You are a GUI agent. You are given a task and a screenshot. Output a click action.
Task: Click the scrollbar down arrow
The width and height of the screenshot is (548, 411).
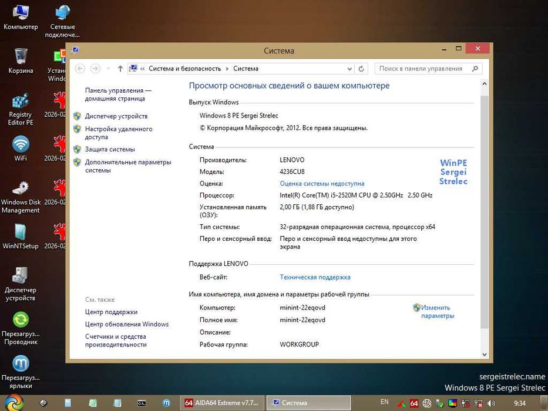(485, 355)
